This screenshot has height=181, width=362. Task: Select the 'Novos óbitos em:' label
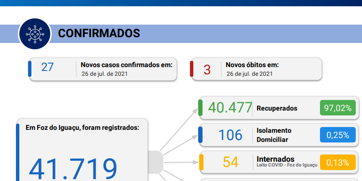click(252, 65)
